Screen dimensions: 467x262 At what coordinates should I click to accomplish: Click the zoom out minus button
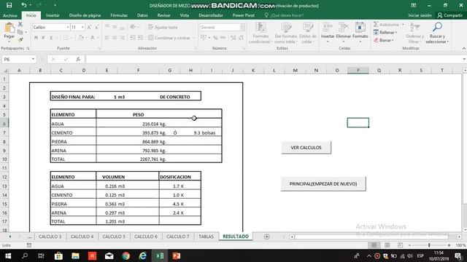pyautogui.click(x=409, y=245)
